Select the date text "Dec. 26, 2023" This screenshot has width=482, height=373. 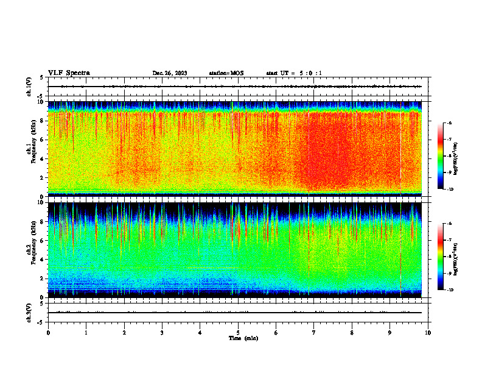(170, 73)
